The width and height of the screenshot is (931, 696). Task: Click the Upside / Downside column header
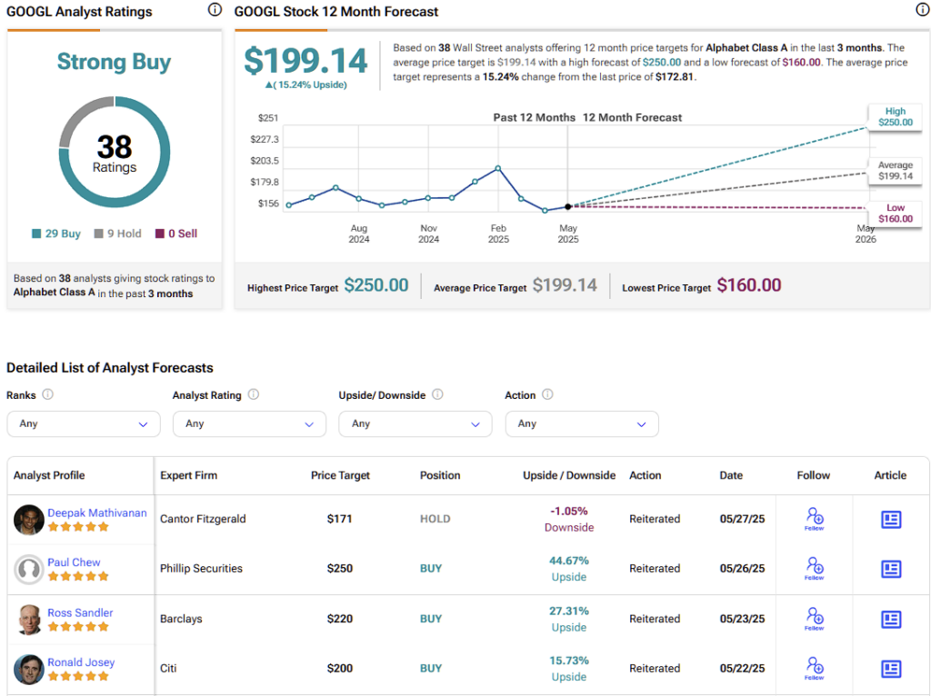pos(569,475)
